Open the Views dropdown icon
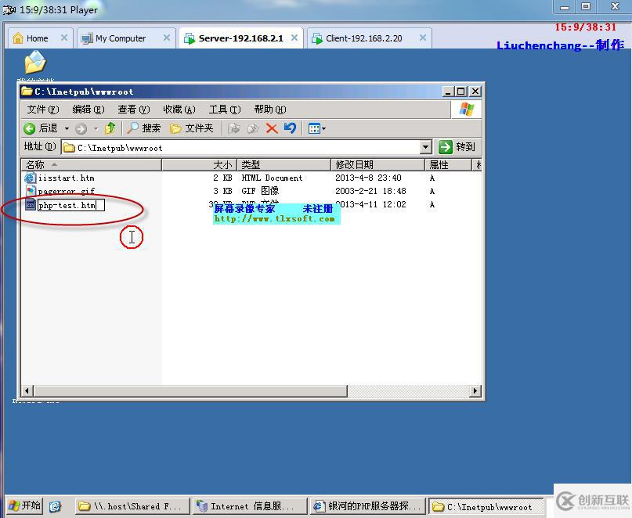 pos(317,129)
